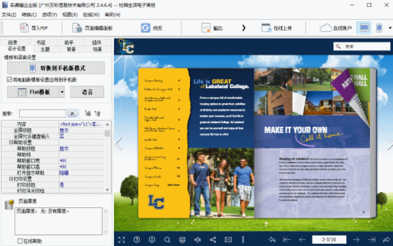Click the share icon in flipbook toolbar
The height and width of the screenshot is (246, 393).
tap(213, 239)
